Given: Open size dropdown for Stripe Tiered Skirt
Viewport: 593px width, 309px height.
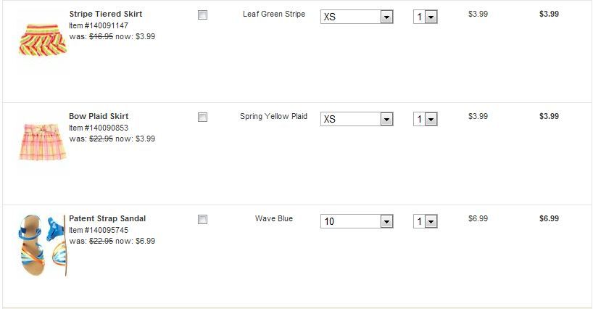Looking at the screenshot, I should point(357,17).
